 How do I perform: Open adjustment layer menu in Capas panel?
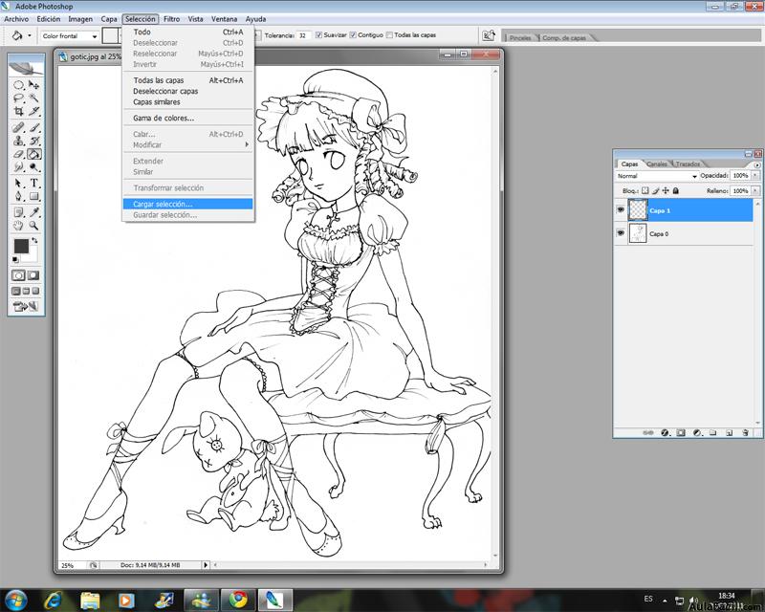[697, 432]
